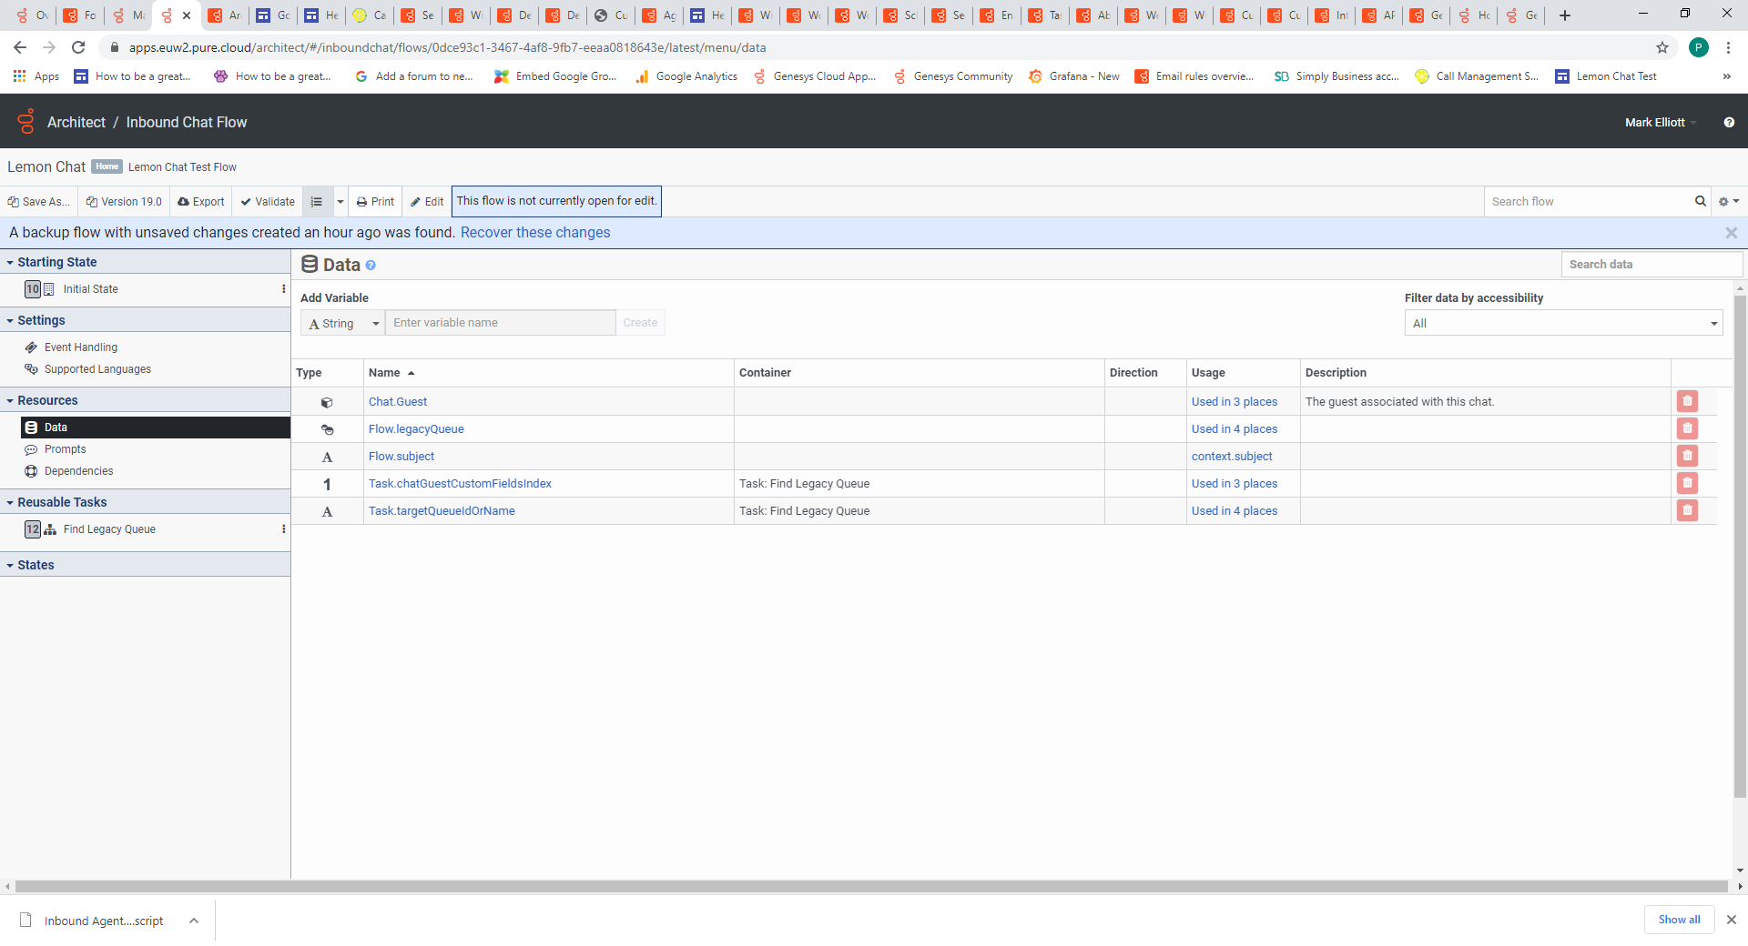Image resolution: width=1748 pixels, height=946 pixels.
Task: Collapse the Starting State section
Action: (x=10, y=262)
